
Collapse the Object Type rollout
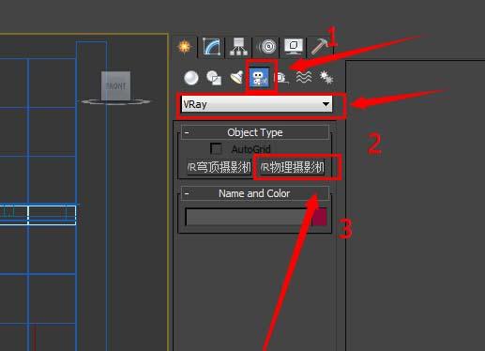(x=255, y=132)
